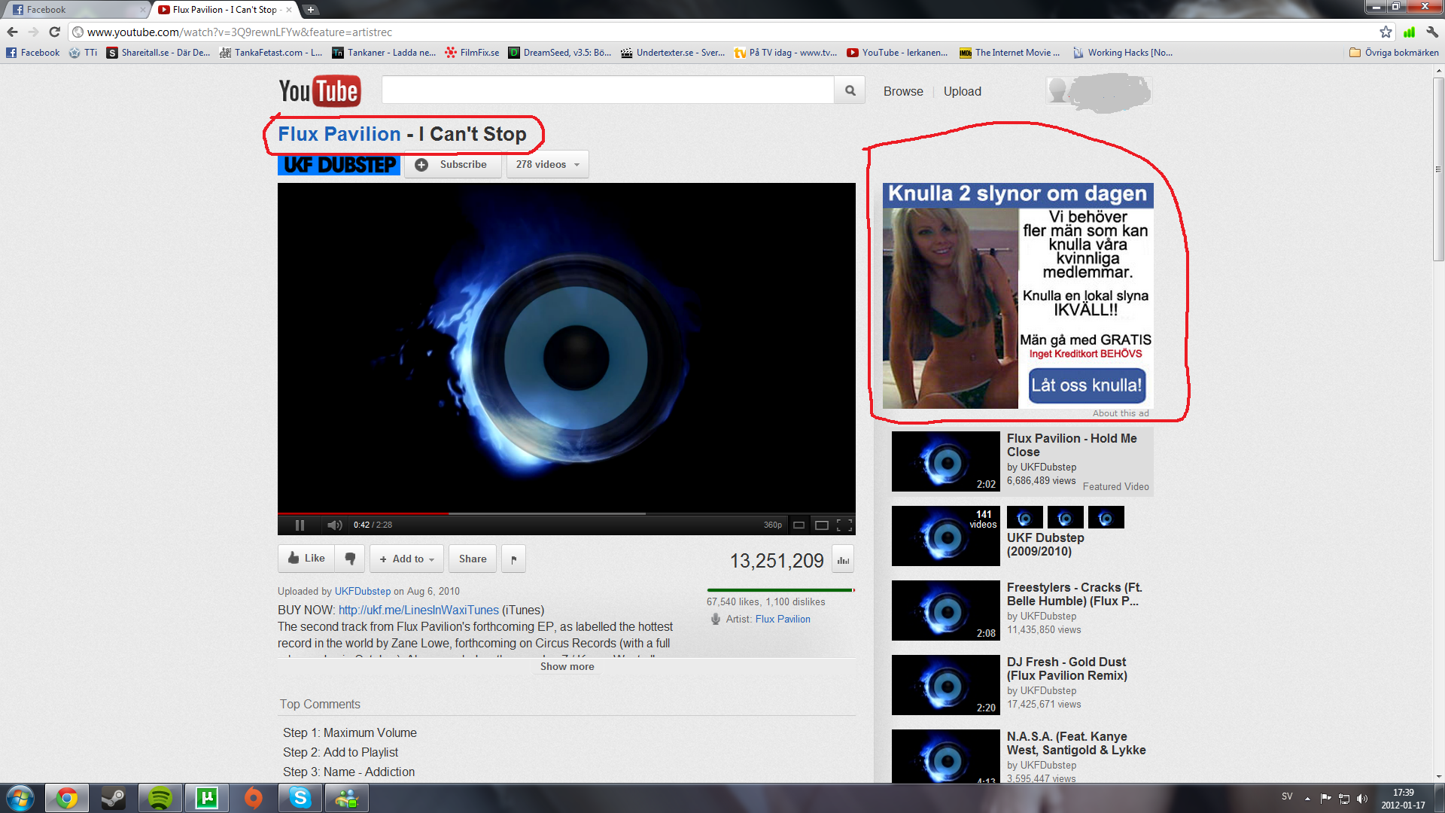
Task: Open the Browse menu item
Action: [902, 91]
